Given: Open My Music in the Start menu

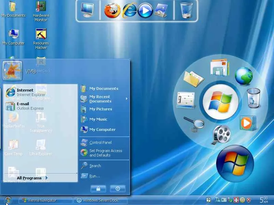Looking at the screenshot, I should 104,119.
